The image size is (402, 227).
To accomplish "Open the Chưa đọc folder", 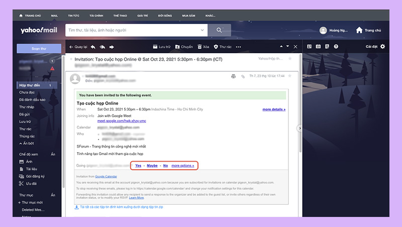I will (x=27, y=92).
